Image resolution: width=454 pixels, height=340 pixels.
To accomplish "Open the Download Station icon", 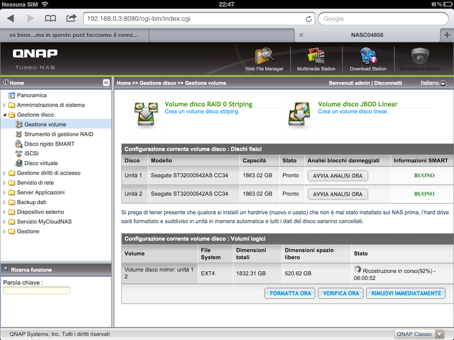I will tap(368, 57).
